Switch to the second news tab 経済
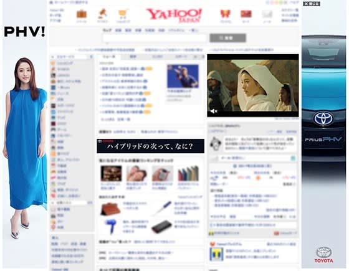Viewport: 349px width, 271px height. [x=133, y=57]
